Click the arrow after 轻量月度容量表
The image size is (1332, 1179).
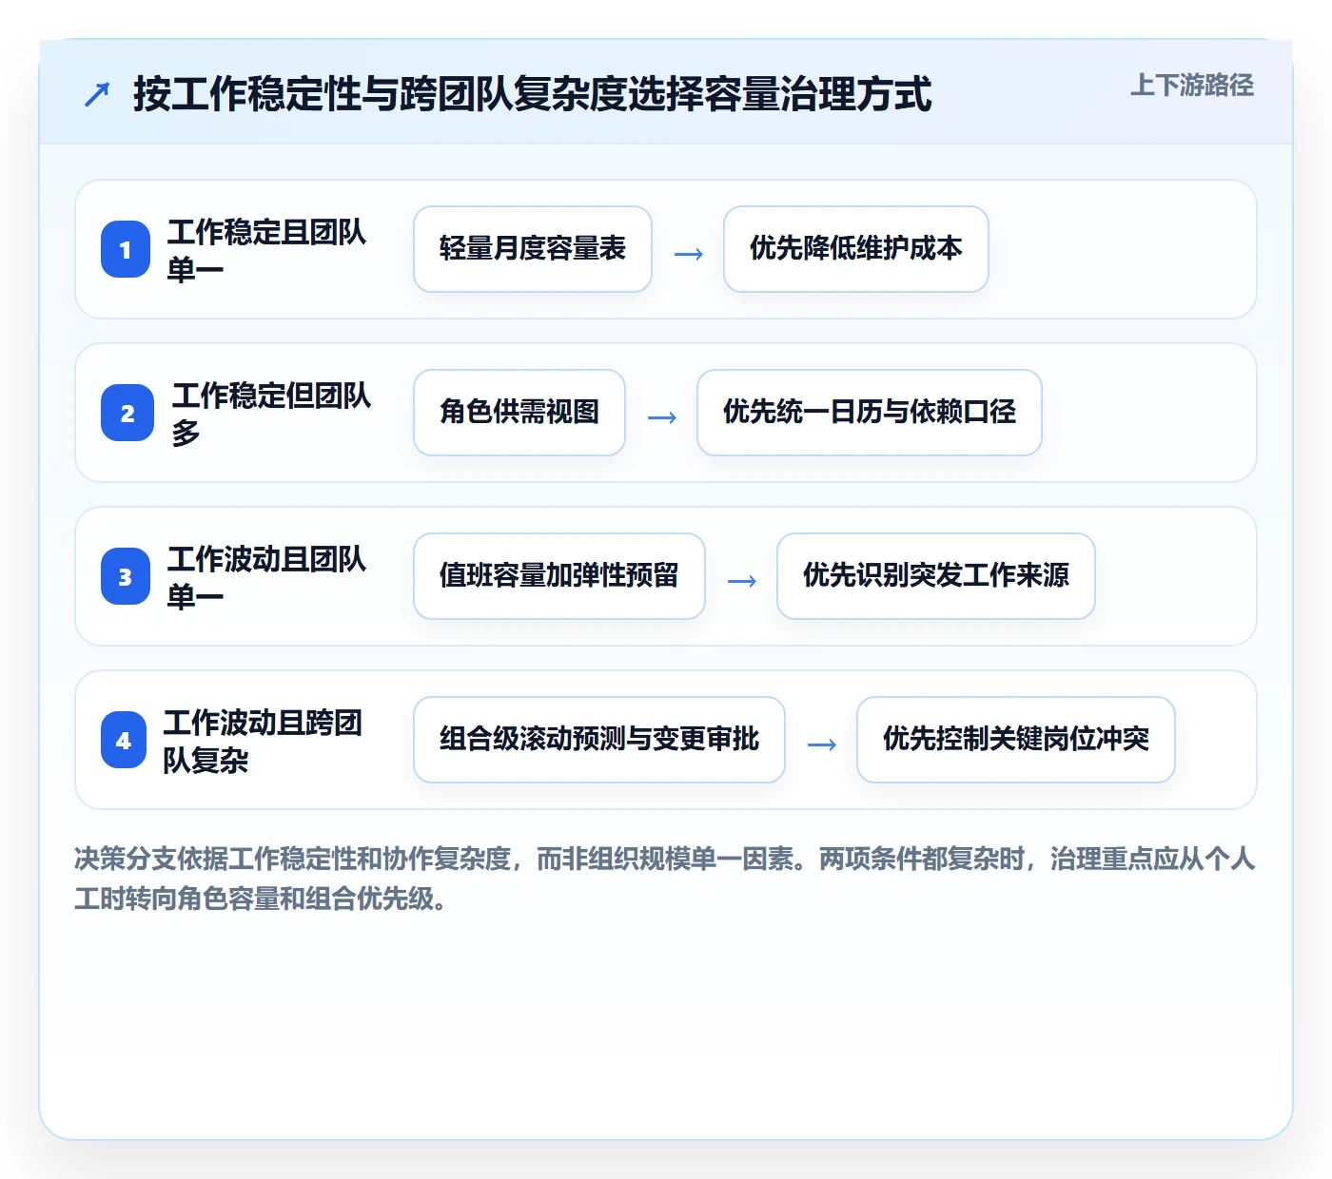pyautogui.click(x=689, y=254)
